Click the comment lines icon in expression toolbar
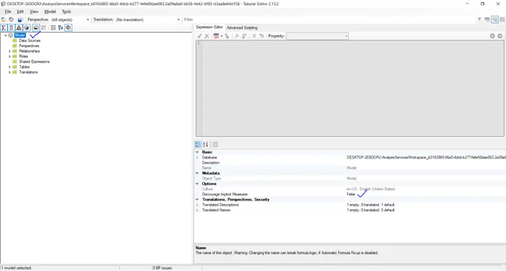 point(254,36)
